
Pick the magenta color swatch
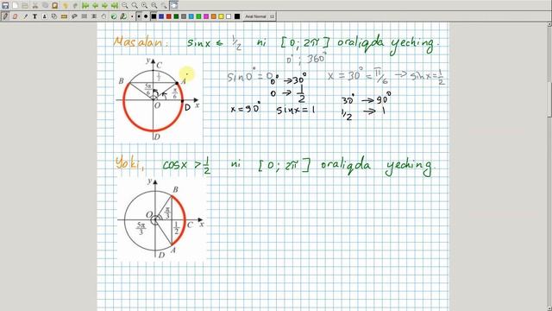[206, 16]
